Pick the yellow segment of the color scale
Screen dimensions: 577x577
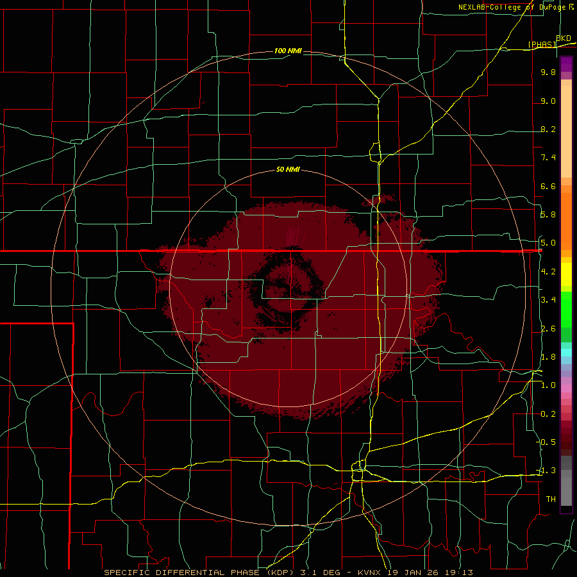tap(566, 274)
